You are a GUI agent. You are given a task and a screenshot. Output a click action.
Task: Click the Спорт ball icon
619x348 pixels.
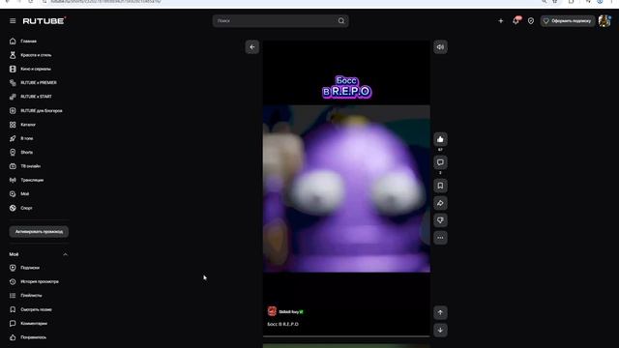click(x=13, y=208)
